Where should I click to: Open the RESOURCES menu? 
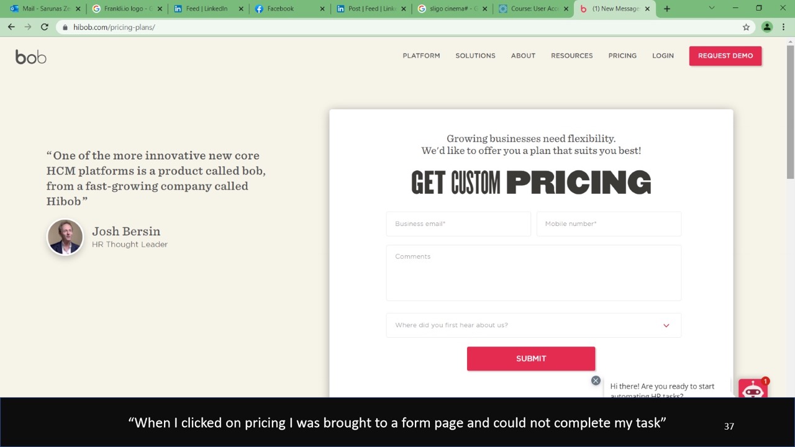[571, 56]
